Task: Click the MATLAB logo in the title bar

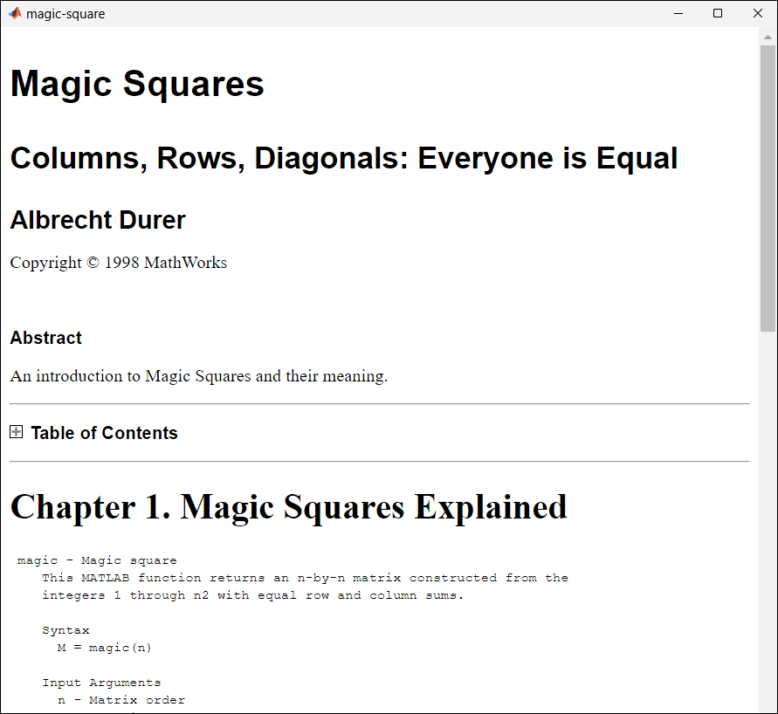Action: pyautogui.click(x=15, y=13)
